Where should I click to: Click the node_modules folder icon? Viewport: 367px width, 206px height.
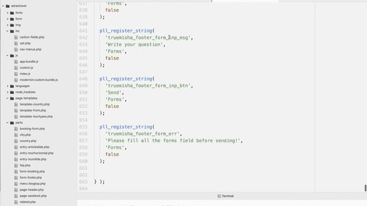(12, 92)
